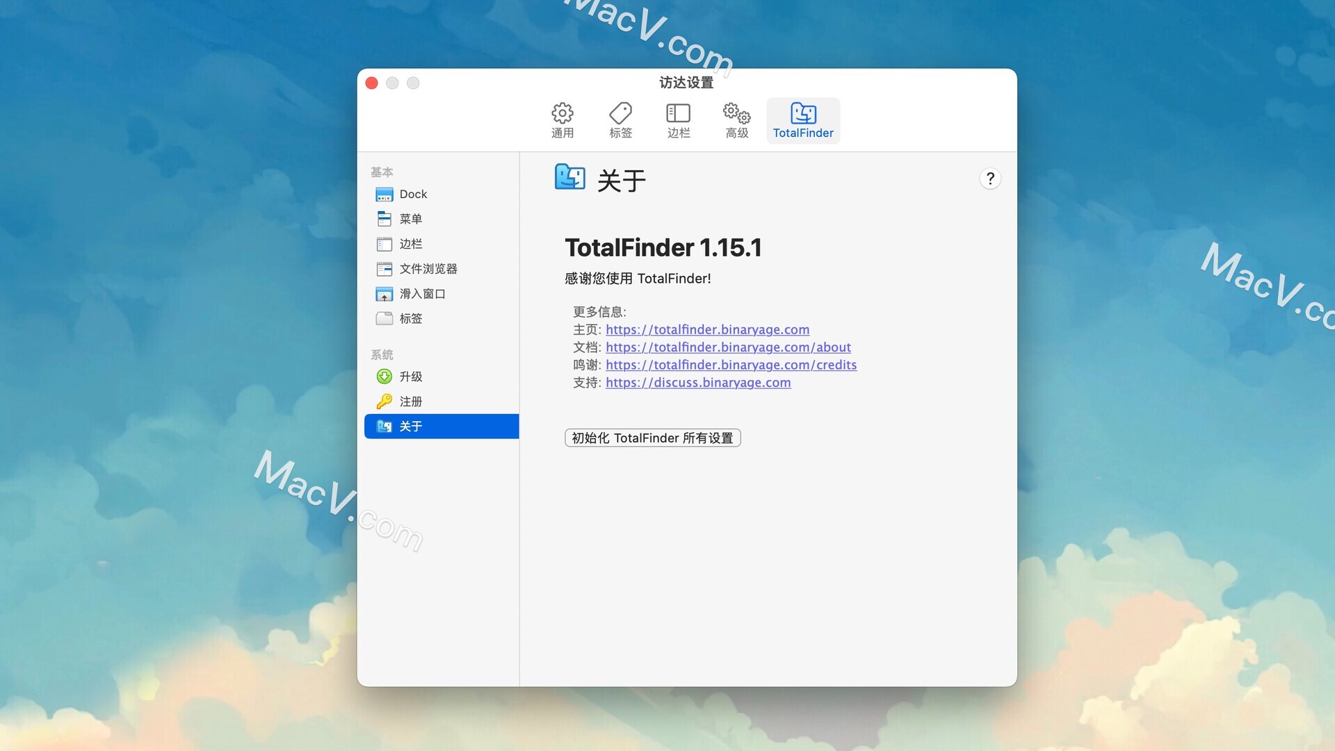Viewport: 1335px width, 751px height.
Task: Select the TotalFinder toolbar tab
Action: [x=803, y=121]
